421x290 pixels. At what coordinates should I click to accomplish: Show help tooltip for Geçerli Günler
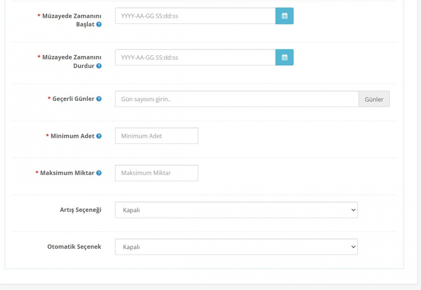pyautogui.click(x=99, y=99)
